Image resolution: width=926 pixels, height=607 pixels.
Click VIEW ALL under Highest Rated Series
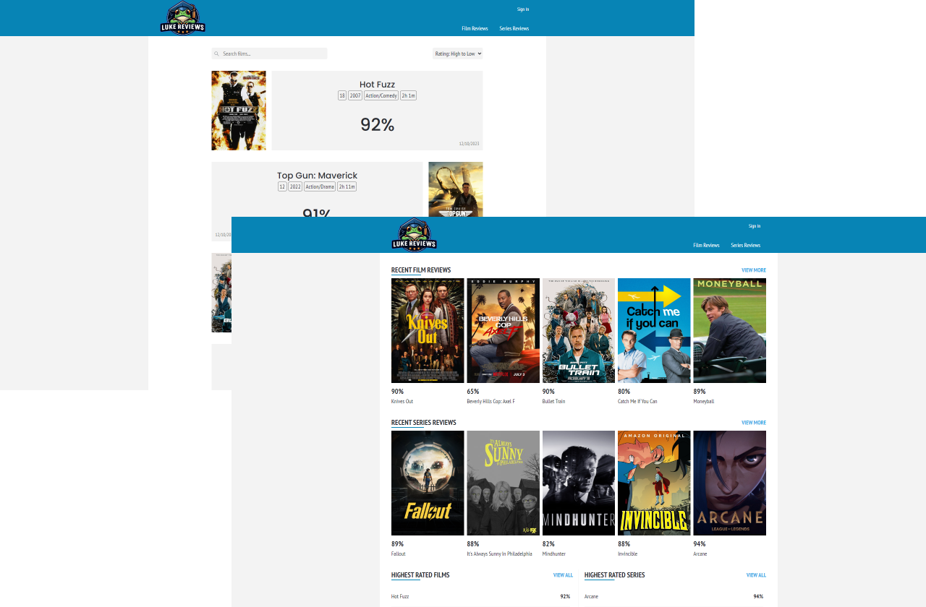(756, 574)
